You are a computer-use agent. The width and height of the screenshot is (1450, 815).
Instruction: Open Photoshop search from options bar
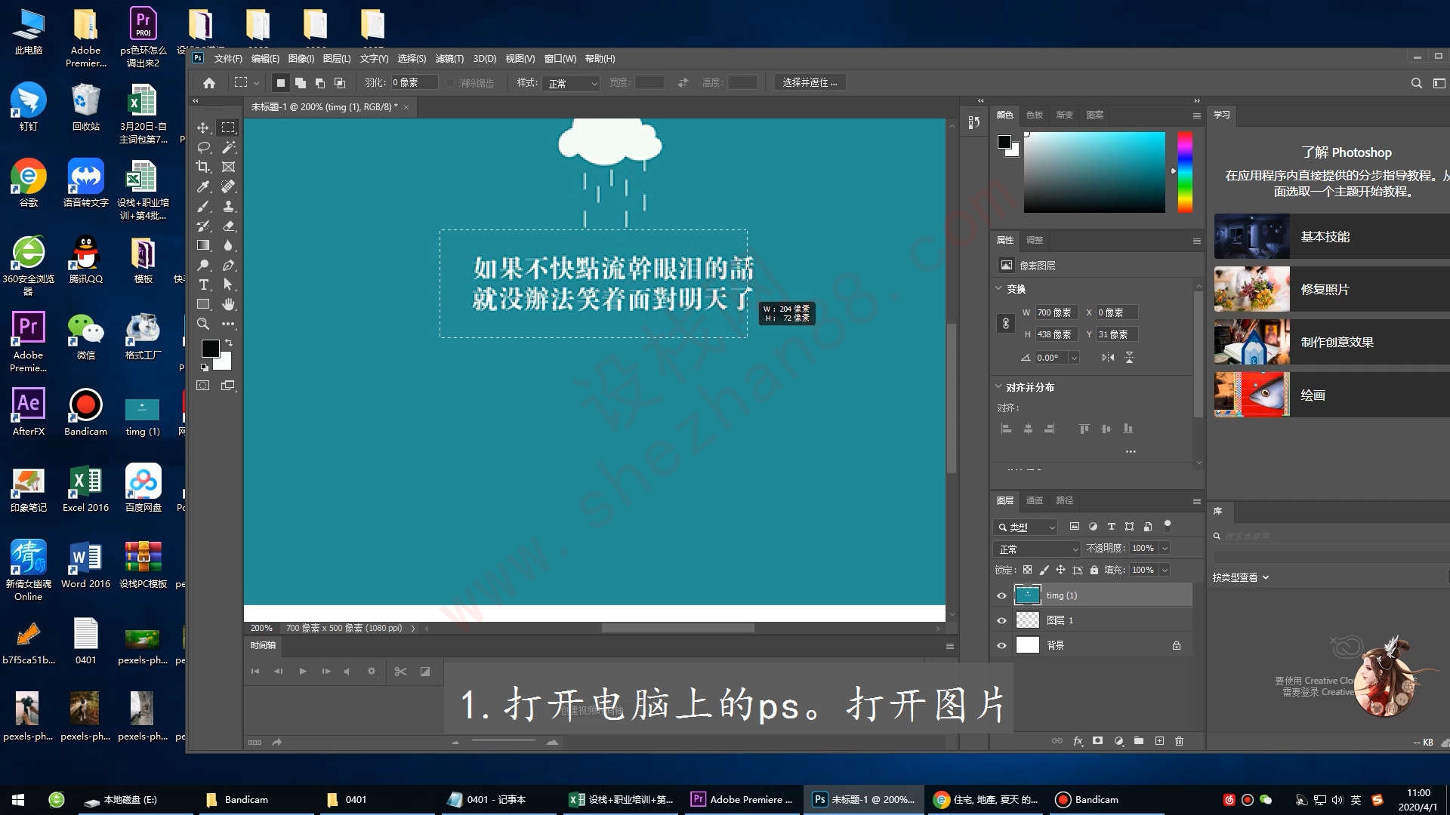tap(1417, 83)
